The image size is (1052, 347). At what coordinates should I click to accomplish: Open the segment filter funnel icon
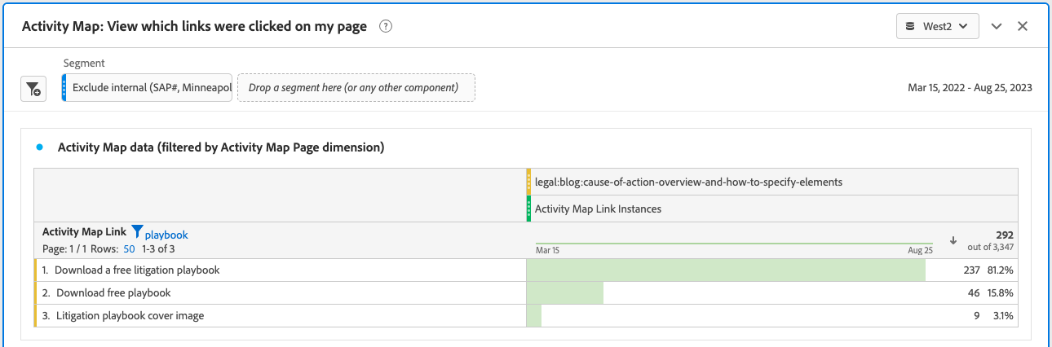33,89
